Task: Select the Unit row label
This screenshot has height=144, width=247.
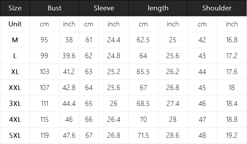Action: coord(15,24)
